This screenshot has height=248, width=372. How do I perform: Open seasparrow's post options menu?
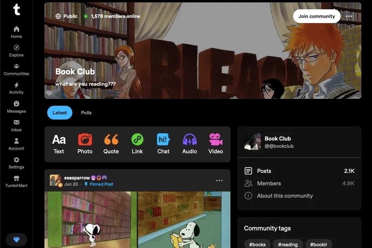pos(219,180)
